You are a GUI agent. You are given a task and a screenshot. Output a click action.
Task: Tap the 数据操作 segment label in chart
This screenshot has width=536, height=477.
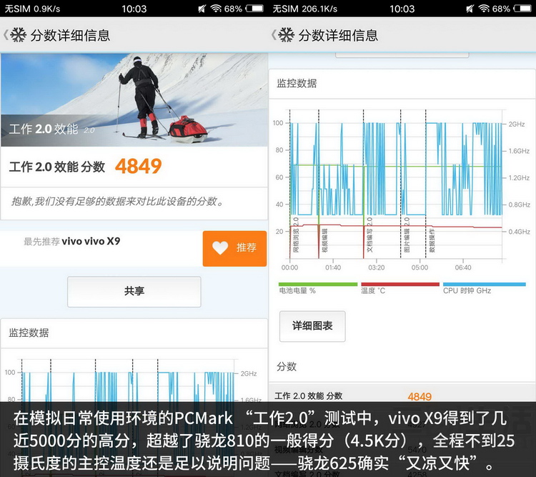point(432,241)
